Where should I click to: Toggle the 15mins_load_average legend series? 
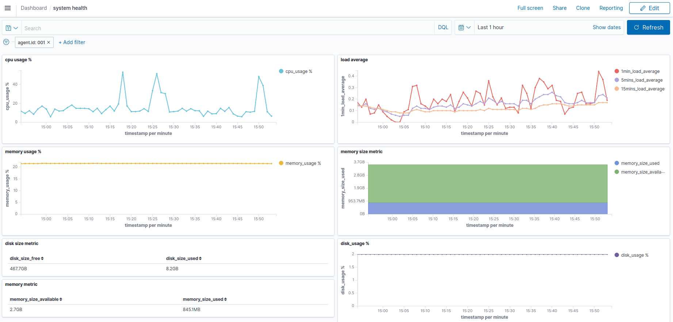642,89
